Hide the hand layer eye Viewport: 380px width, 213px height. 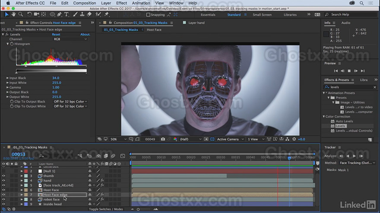[3, 180]
